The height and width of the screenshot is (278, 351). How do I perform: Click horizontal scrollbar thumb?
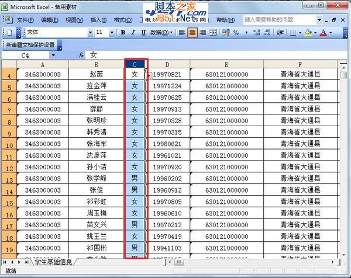(x=179, y=262)
